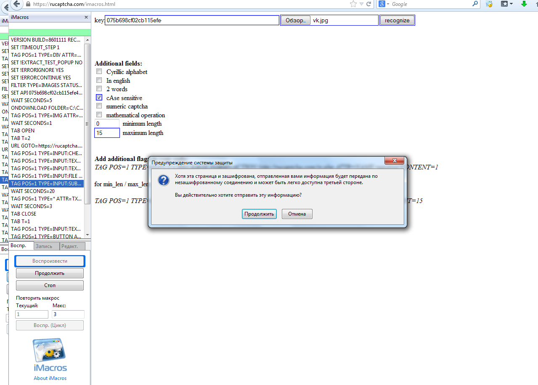Open search engine selector dropdown arrow
This screenshot has height=385, width=538.
tap(388, 4)
